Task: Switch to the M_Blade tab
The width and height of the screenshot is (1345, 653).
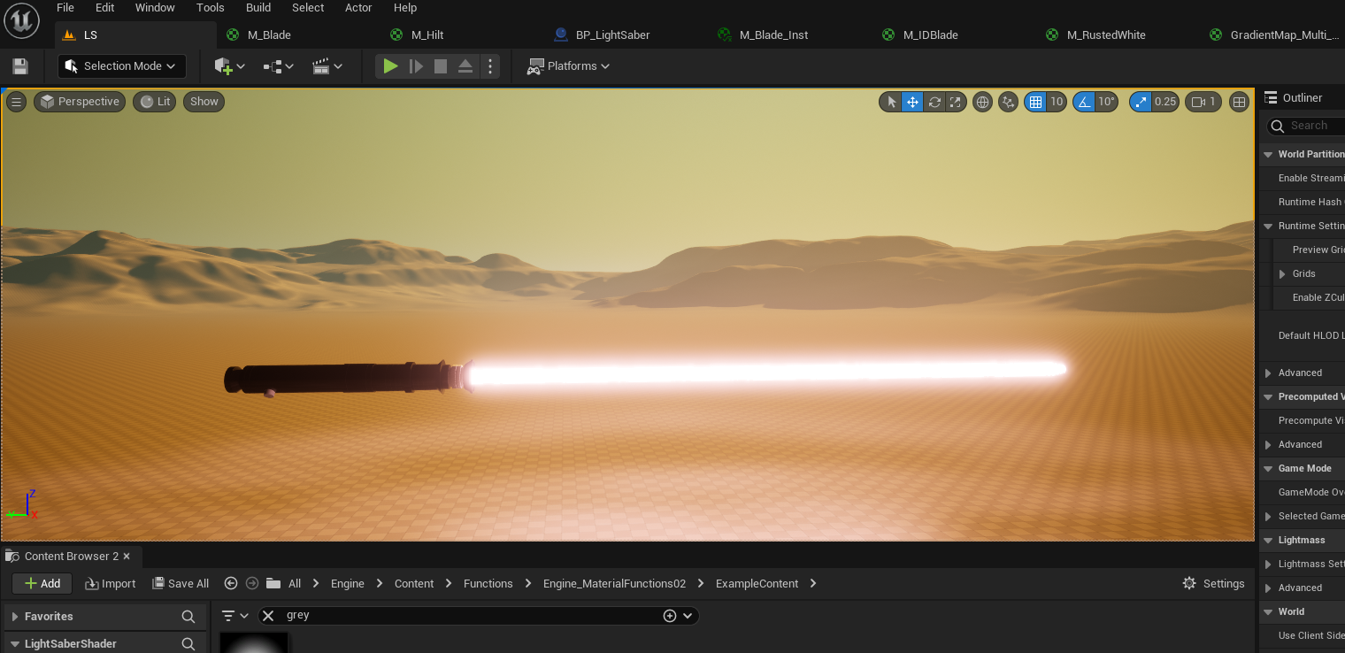Action: click(269, 35)
